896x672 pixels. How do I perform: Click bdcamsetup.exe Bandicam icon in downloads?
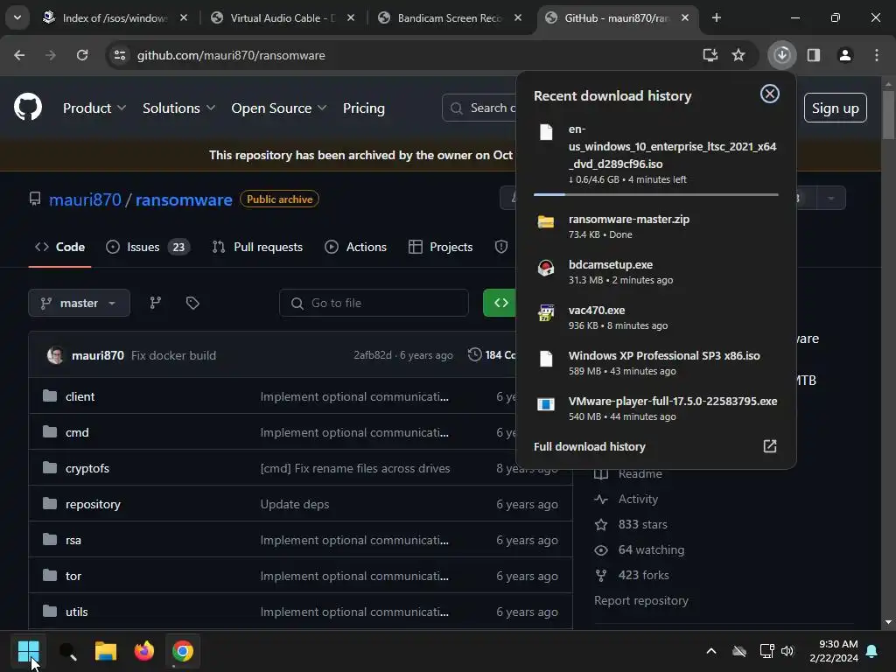546,268
